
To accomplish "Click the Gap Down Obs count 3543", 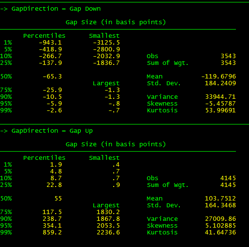I will 228,56.
